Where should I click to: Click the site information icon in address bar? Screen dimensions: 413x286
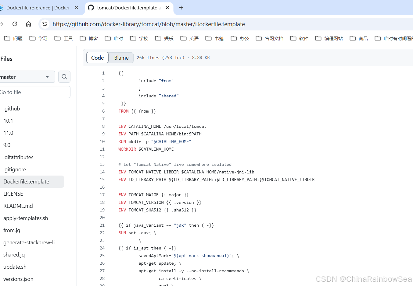(x=45, y=24)
